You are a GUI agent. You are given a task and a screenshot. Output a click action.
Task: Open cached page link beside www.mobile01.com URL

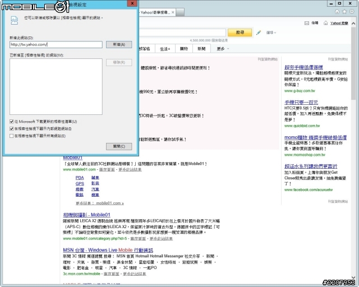pyautogui.click(x=107, y=170)
